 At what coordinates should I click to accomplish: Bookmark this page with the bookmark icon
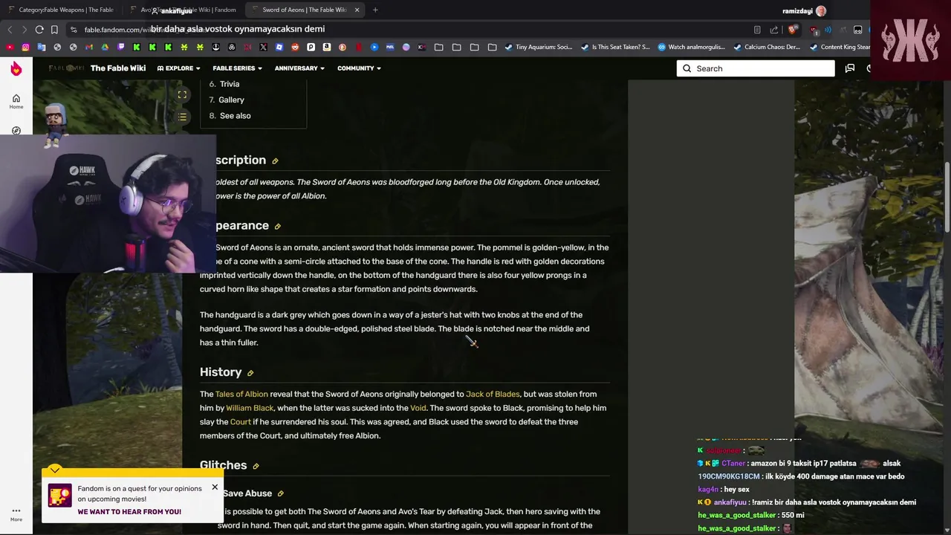click(54, 30)
